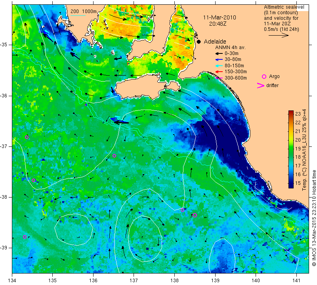The width and height of the screenshot is (317, 285).
Task: Click the 0.5m/s reference velocity arrow
Action: point(279,35)
